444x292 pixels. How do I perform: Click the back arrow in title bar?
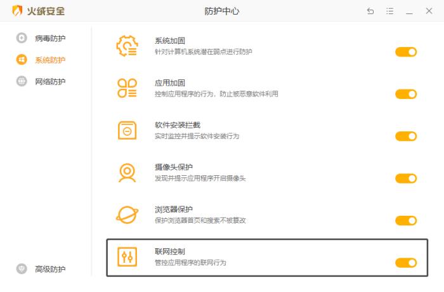click(370, 11)
